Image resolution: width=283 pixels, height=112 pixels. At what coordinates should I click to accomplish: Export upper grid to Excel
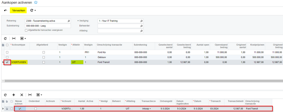[22, 38]
